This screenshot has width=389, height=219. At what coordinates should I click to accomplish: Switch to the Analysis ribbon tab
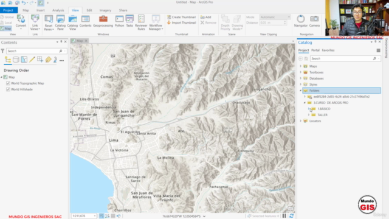click(x=58, y=10)
